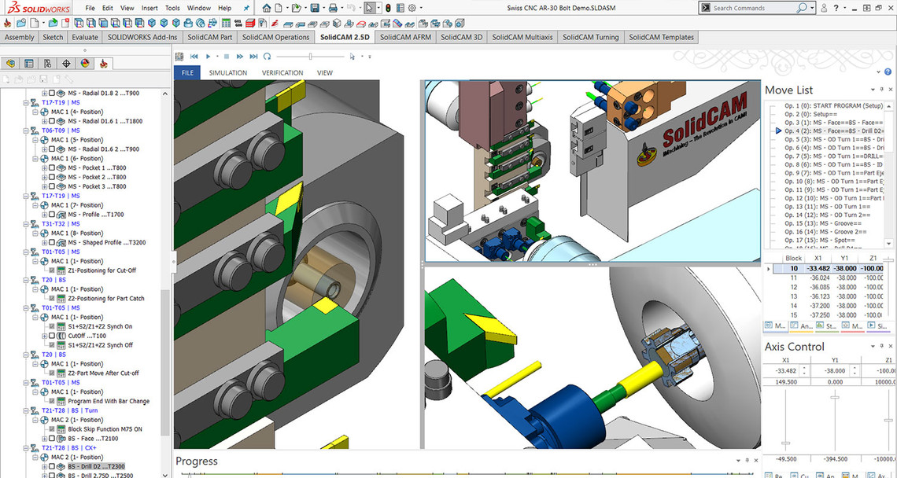Click the simulation loop/refresh icon

(268, 57)
